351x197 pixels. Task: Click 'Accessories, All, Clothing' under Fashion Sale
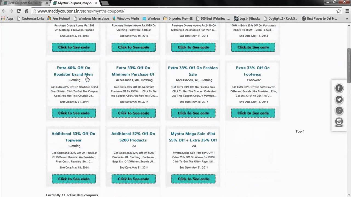click(194, 80)
